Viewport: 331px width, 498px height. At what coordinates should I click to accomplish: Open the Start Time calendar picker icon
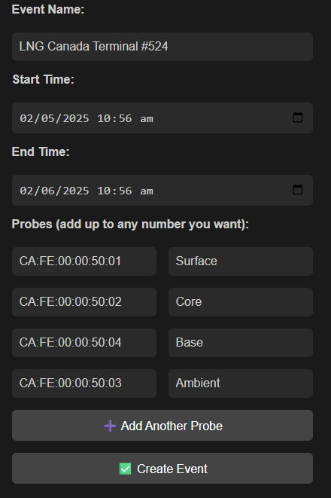[298, 118]
